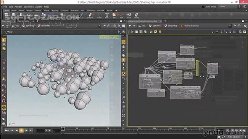This screenshot has height=139, width=248.
Task: Select the Sticky shelf tool
Action: coord(137,16)
